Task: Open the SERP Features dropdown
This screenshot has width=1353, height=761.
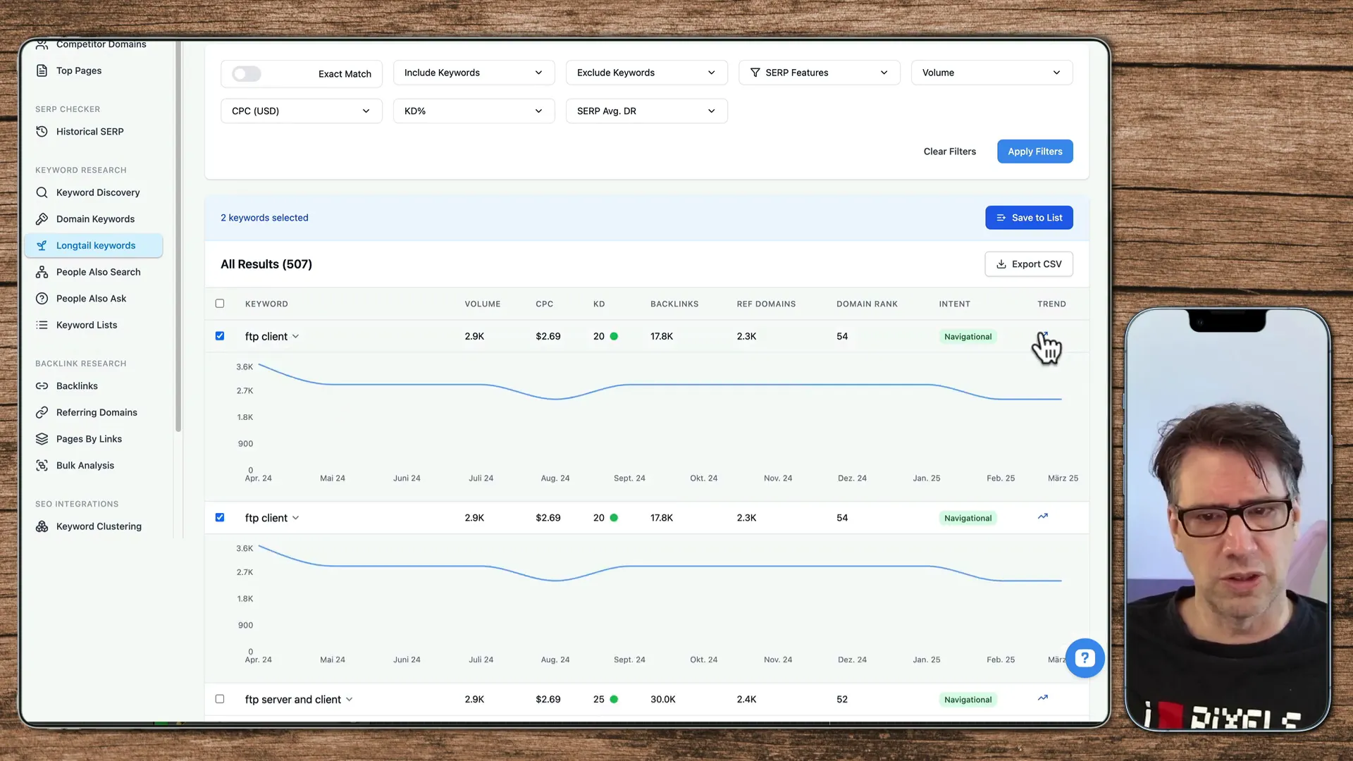Action: [x=819, y=73]
